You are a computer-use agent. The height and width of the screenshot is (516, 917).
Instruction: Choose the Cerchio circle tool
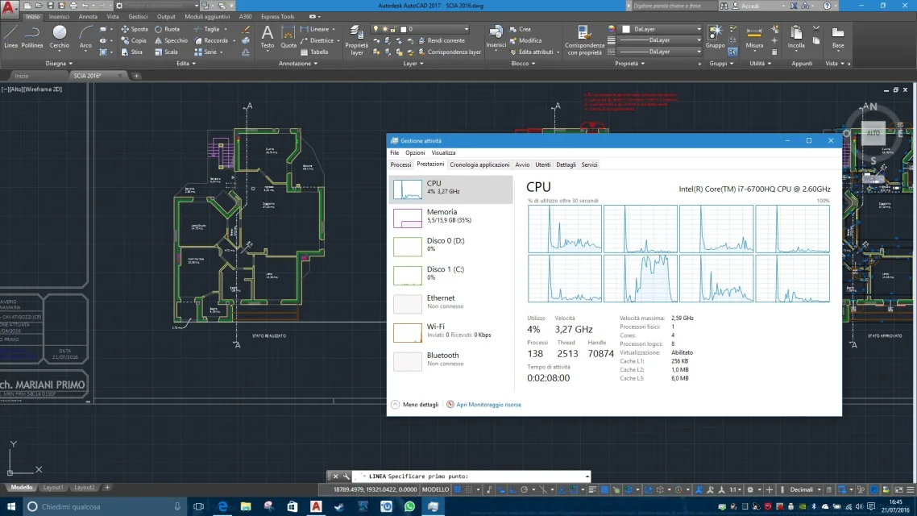[59, 36]
